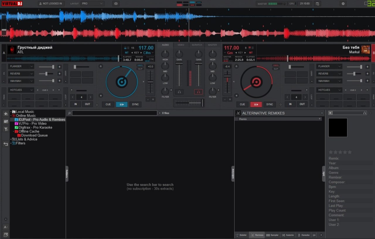The image size is (375, 239).
Task: Toggle Slip mode on deck B
Action: click(x=276, y=69)
